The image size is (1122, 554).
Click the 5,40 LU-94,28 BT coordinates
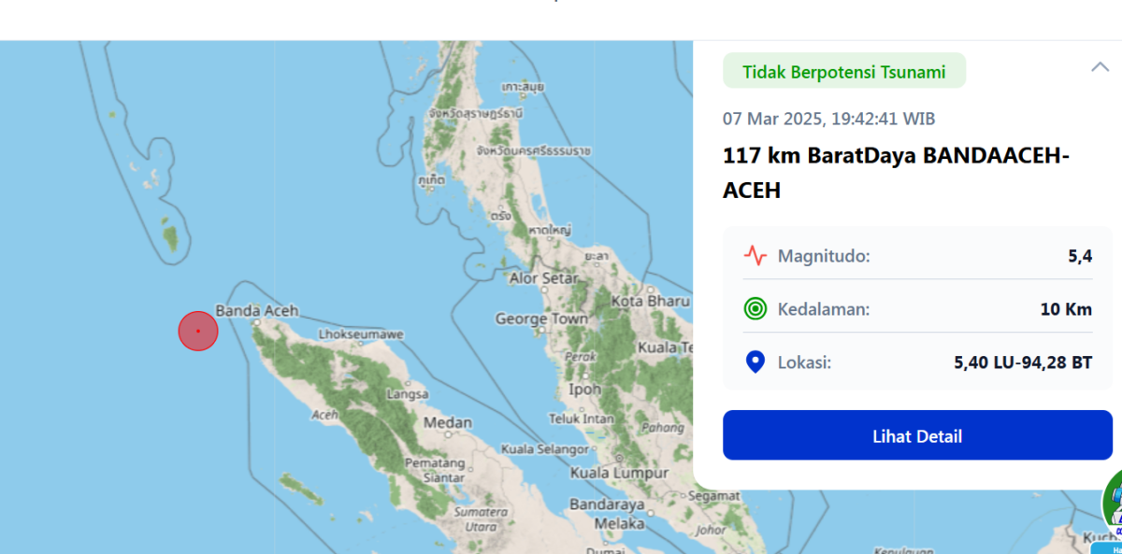tap(1023, 362)
